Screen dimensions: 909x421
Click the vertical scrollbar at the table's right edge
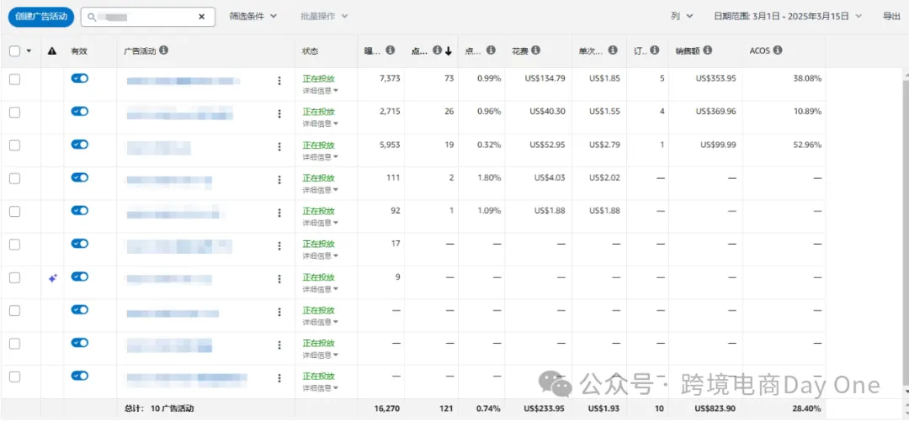[x=906, y=232]
